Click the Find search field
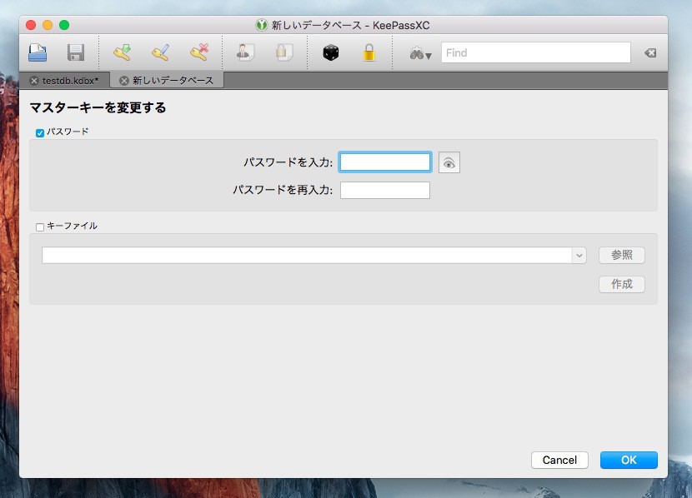This screenshot has height=498, width=692. click(x=536, y=53)
